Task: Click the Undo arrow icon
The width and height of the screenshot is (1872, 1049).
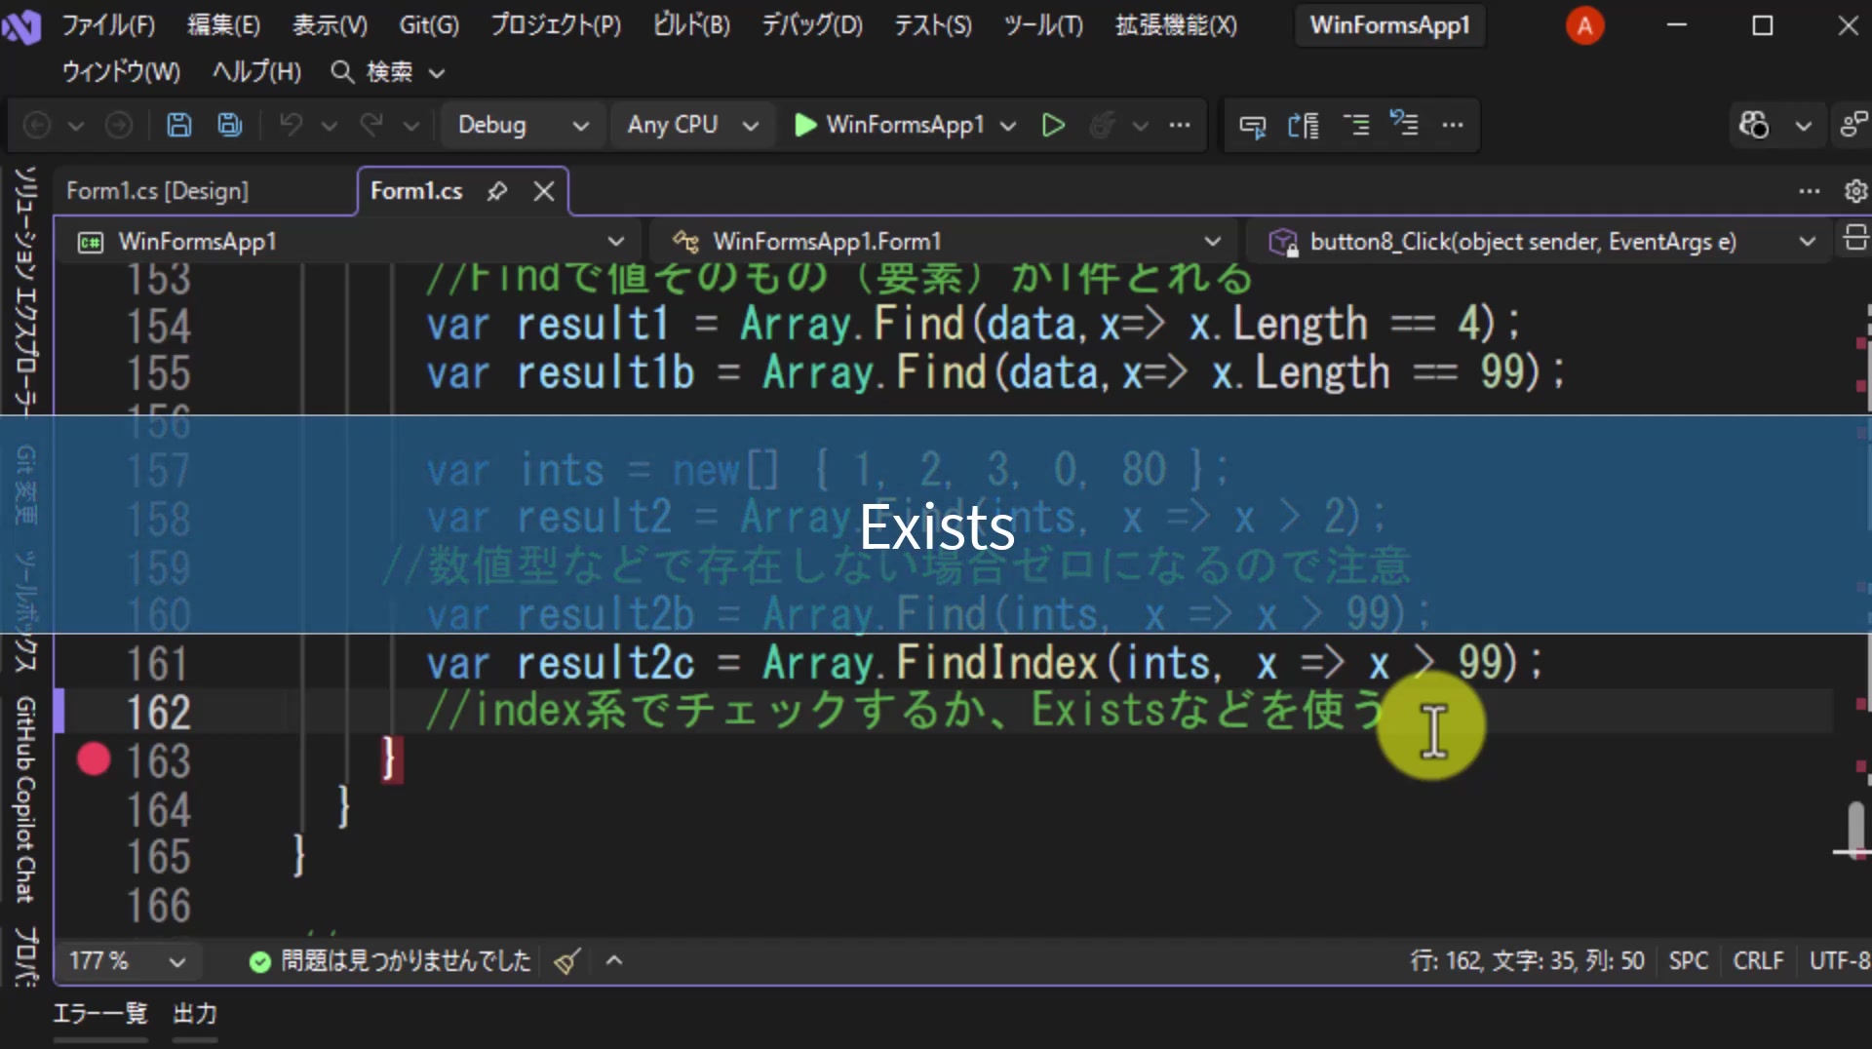Action: tap(291, 125)
